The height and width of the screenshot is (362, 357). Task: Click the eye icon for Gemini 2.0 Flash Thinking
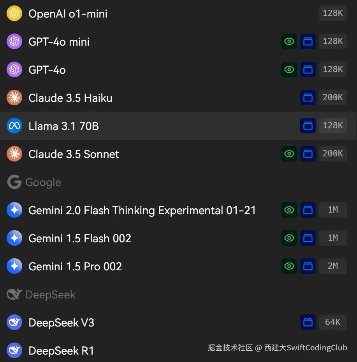pyautogui.click(x=289, y=210)
